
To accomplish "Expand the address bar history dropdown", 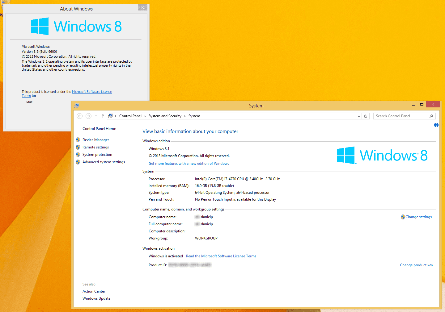I will pos(359,116).
